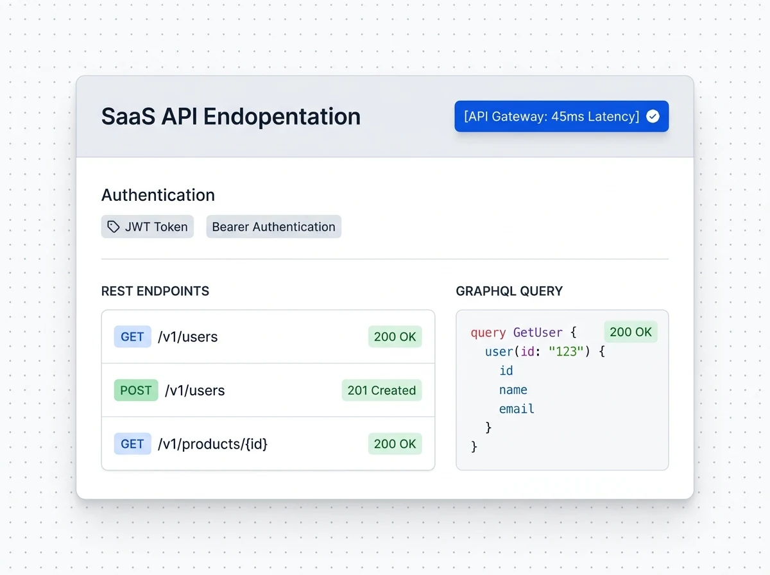Click the POST badge for /v1/users
The height and width of the screenshot is (575, 770).
click(x=136, y=390)
